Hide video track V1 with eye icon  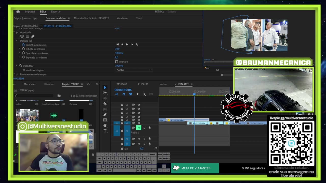pos(139,123)
